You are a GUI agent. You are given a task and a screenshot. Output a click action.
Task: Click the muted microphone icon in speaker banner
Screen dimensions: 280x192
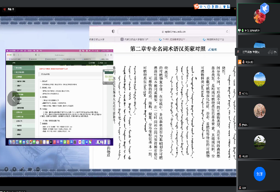238,52
